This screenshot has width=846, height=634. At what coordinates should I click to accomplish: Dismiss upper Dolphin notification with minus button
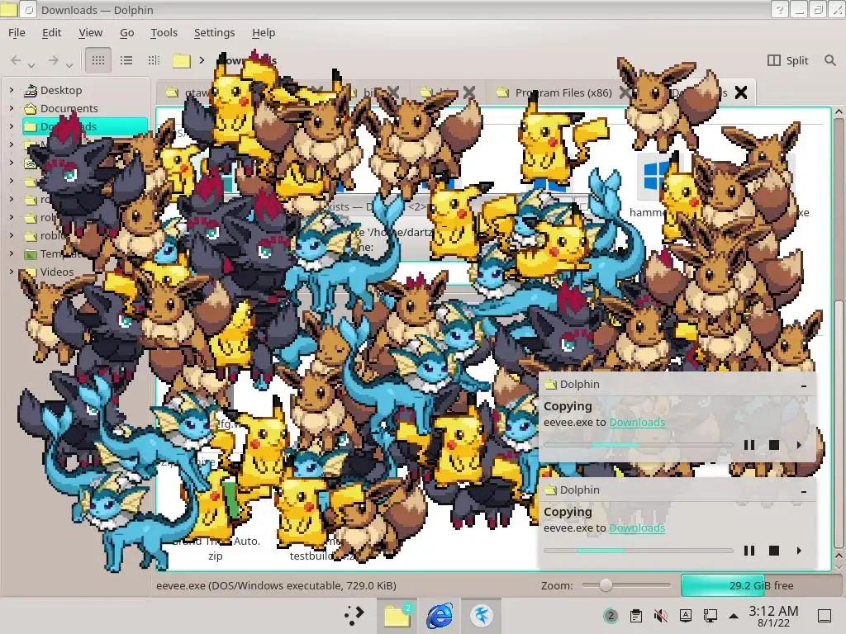click(x=804, y=386)
